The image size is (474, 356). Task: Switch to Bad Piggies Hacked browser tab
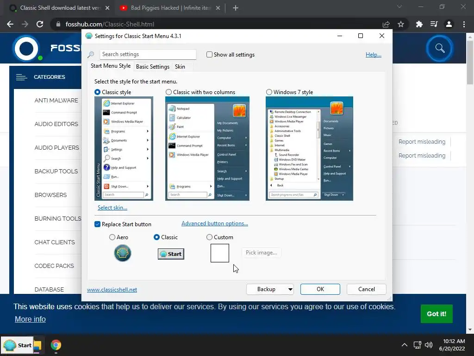pyautogui.click(x=171, y=8)
